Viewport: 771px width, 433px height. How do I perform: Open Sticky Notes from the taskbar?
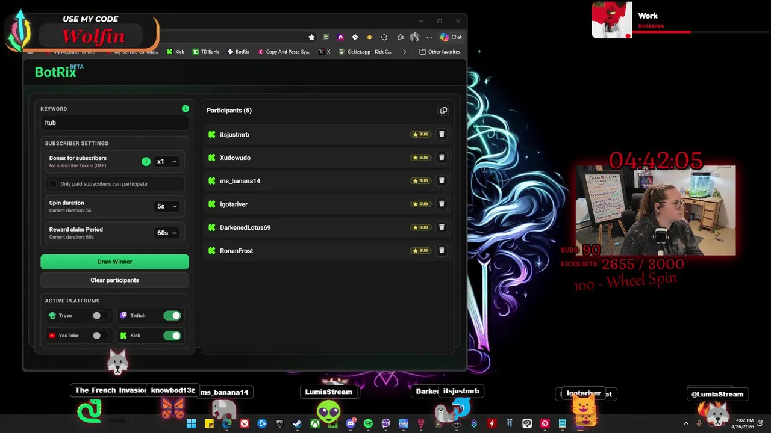(x=209, y=423)
